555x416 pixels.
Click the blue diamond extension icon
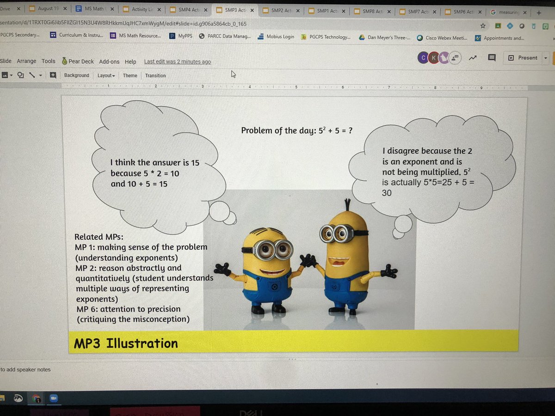[x=510, y=26]
